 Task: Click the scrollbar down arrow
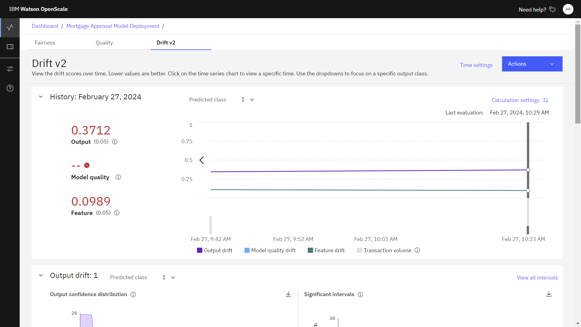578,324
